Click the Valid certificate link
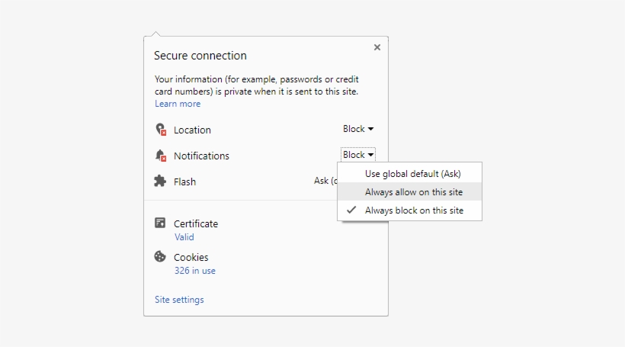Viewport: 625px width, 347px height. (x=184, y=237)
